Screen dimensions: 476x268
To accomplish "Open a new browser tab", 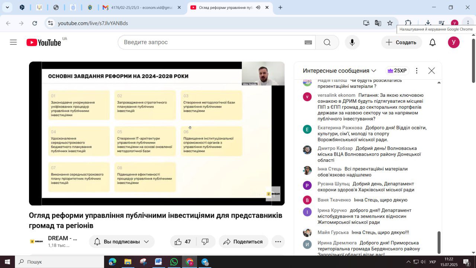I will 280,7.
